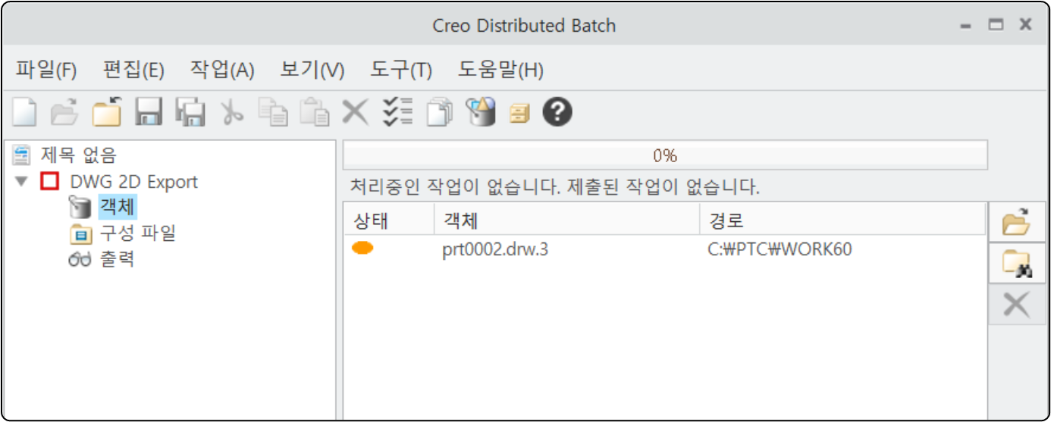1051x422 pixels.
Task: Select the prt0002.drw.3 table cell
Action: (x=495, y=249)
